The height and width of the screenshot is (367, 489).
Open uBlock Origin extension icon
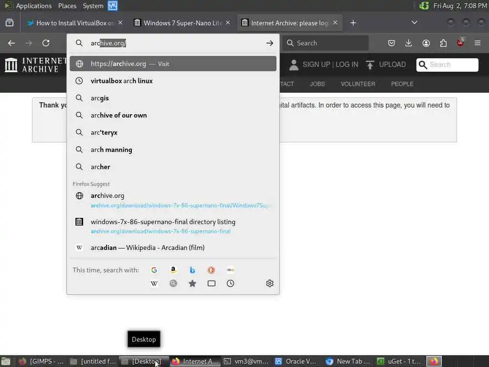pos(461,43)
